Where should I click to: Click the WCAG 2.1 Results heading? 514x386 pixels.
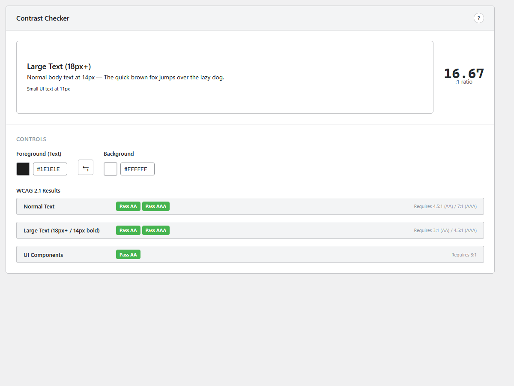point(38,190)
